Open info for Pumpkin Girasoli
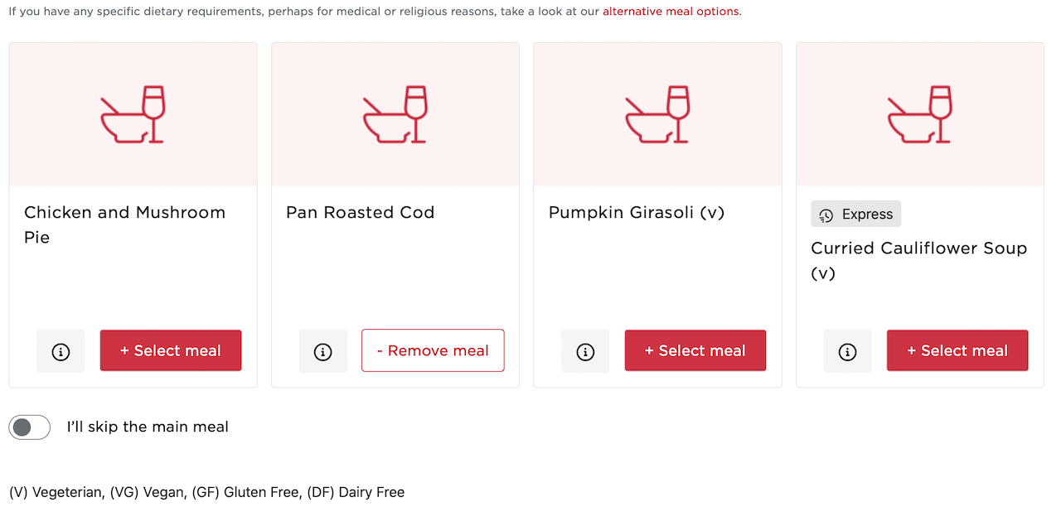Viewport: 1061px width, 531px height. point(585,351)
